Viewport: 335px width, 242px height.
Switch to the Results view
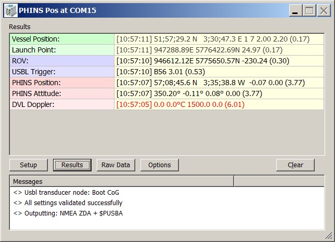click(x=72, y=165)
